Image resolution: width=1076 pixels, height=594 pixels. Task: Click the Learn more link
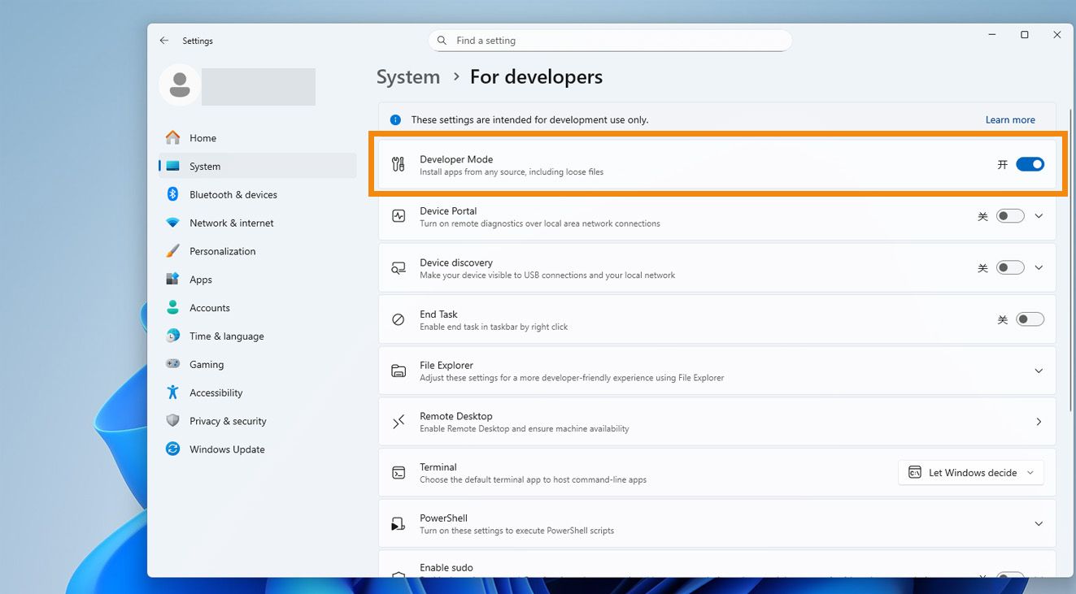(1009, 120)
